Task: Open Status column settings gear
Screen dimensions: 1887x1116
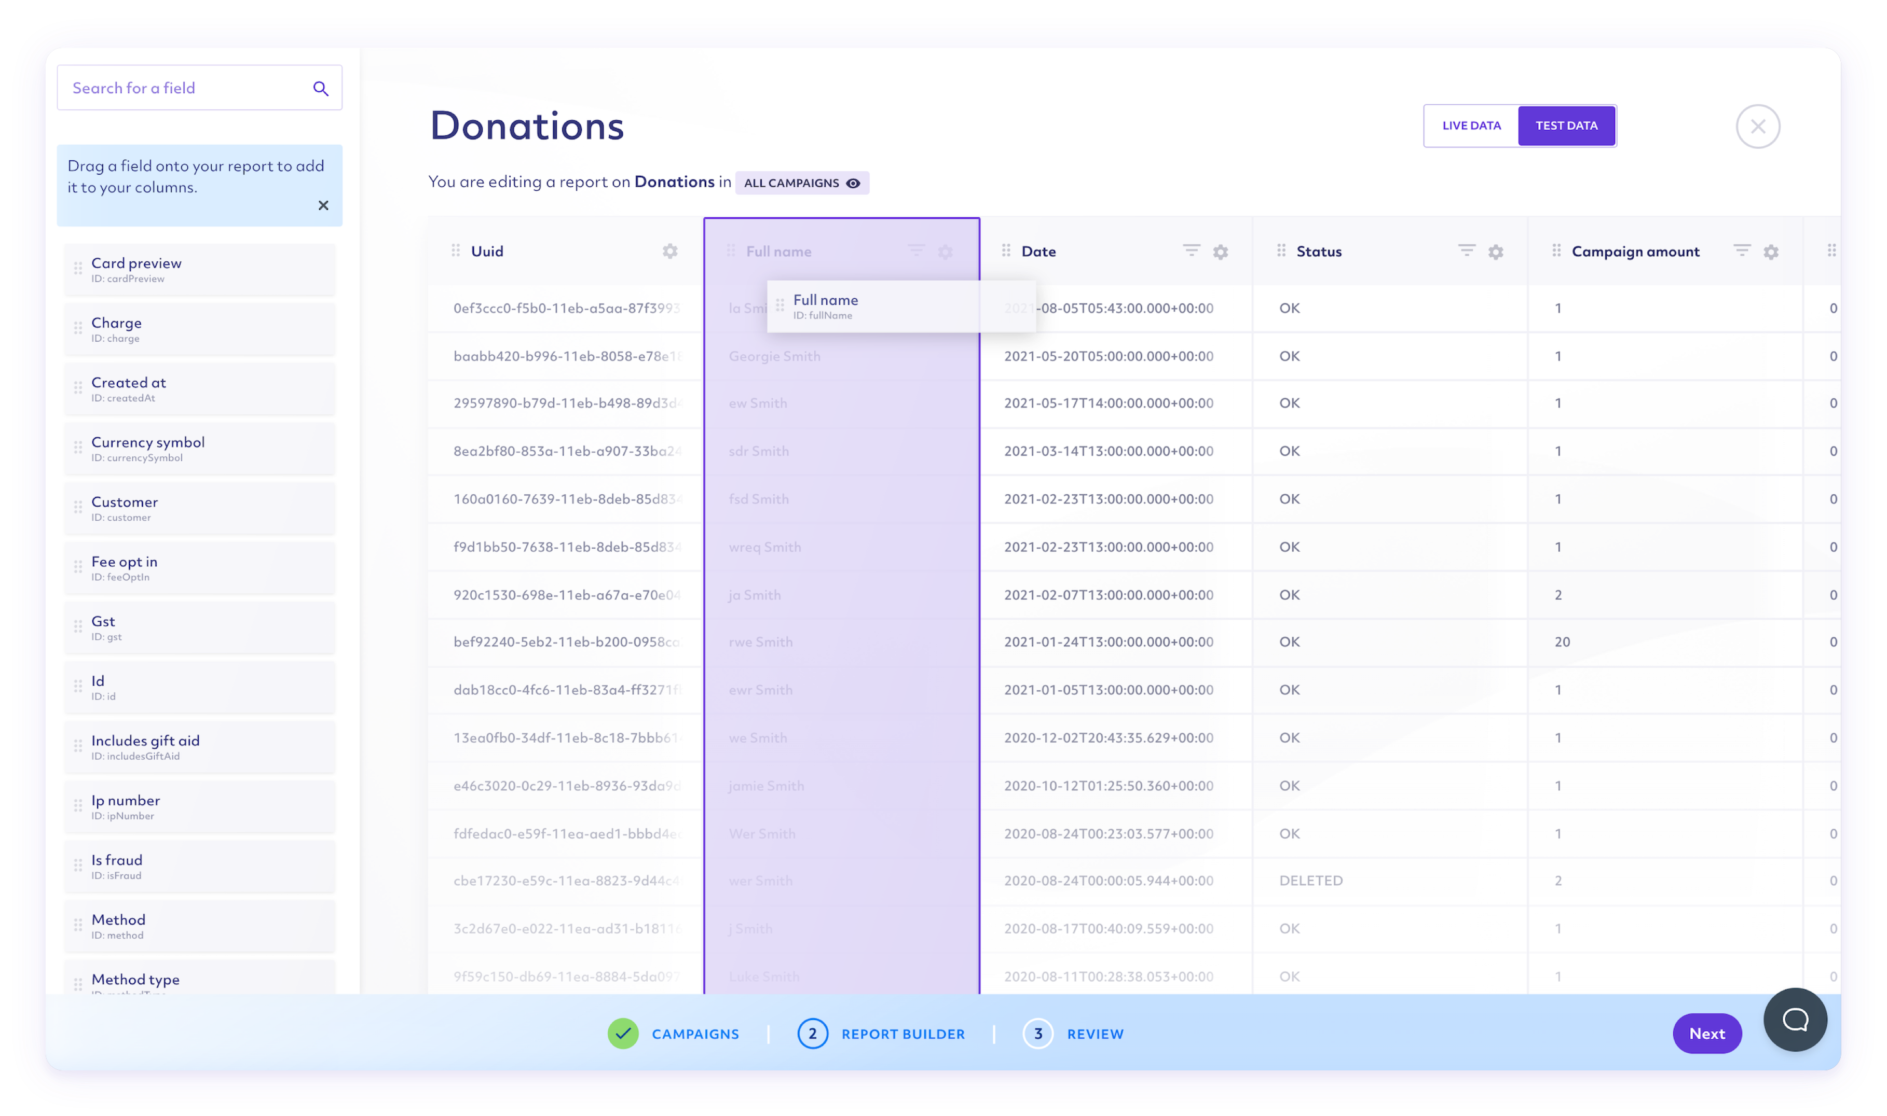Action: click(1496, 252)
